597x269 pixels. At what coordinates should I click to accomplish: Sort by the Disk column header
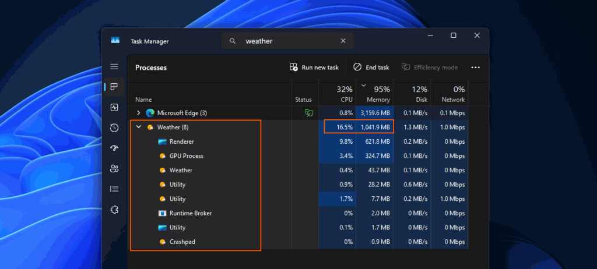(412, 94)
